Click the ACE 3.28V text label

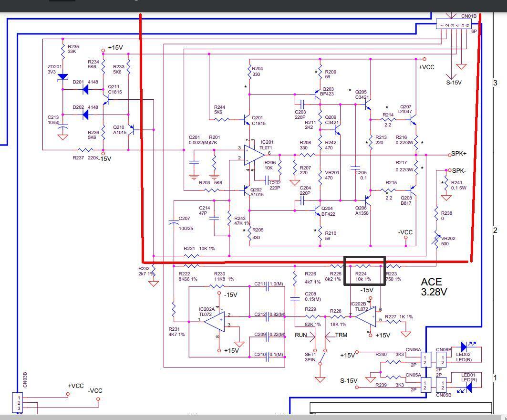434,287
